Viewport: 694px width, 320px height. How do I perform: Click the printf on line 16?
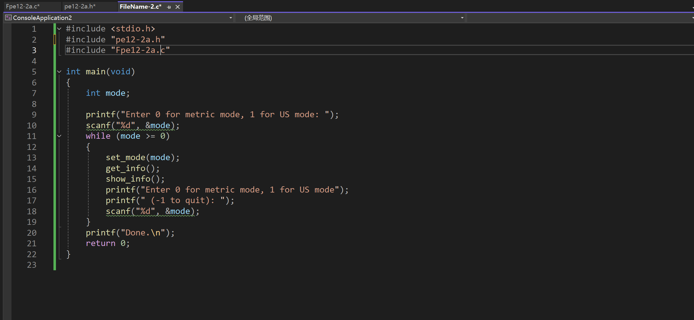pyautogui.click(x=227, y=190)
